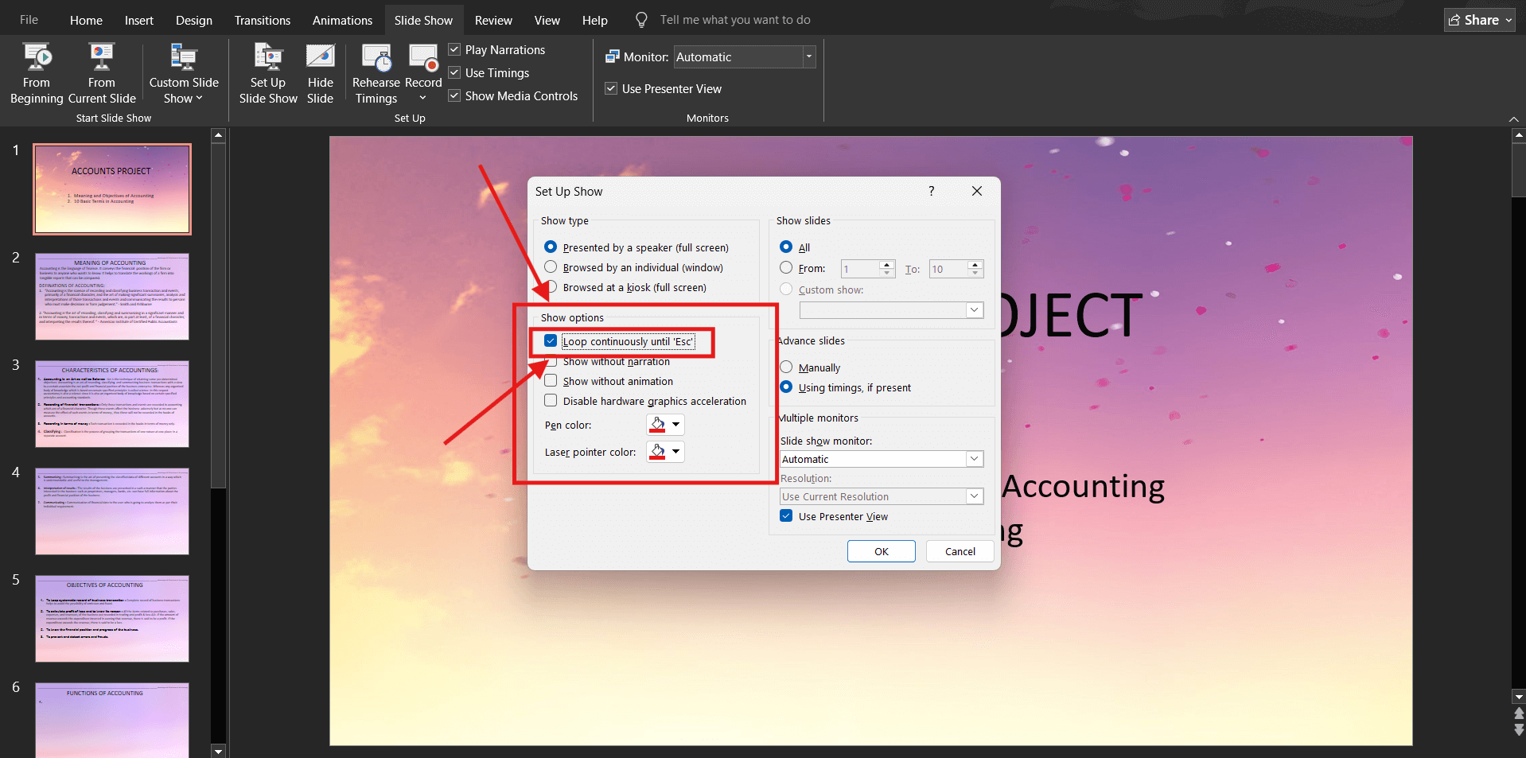Click the From slide number field
Viewport: 1526px width, 758px height.
pyautogui.click(x=860, y=269)
